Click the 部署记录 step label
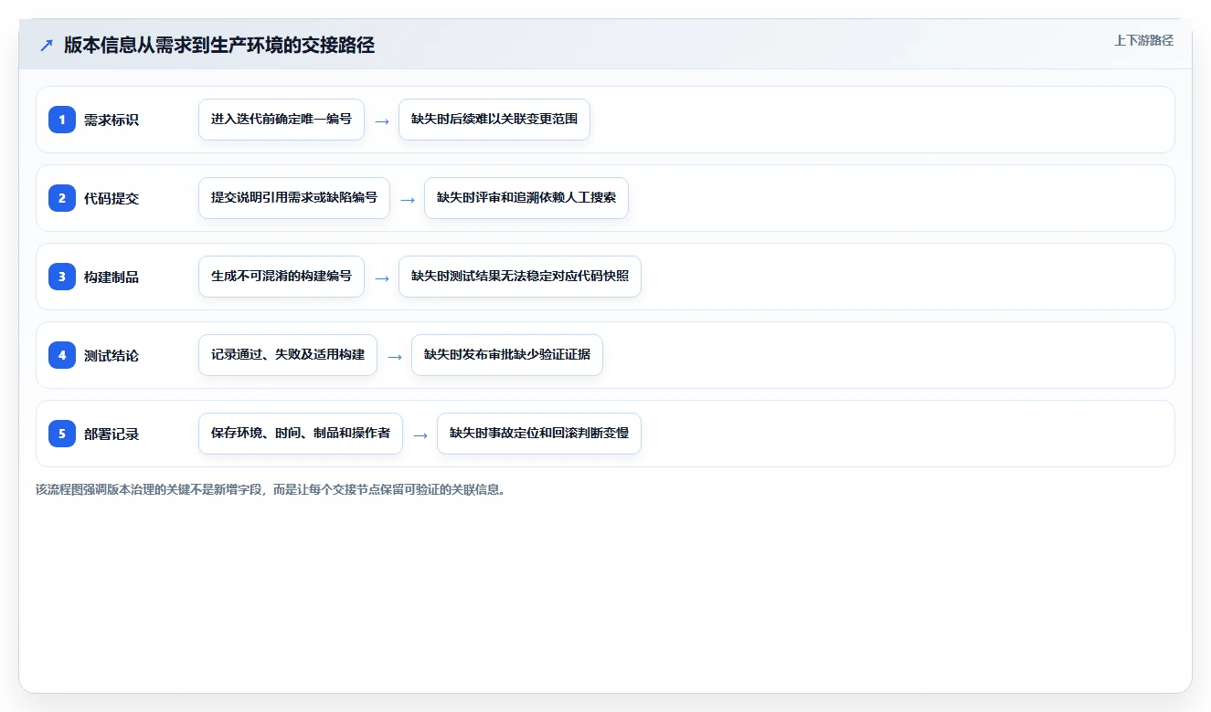Screen dimensions: 1211x712 tap(112, 434)
